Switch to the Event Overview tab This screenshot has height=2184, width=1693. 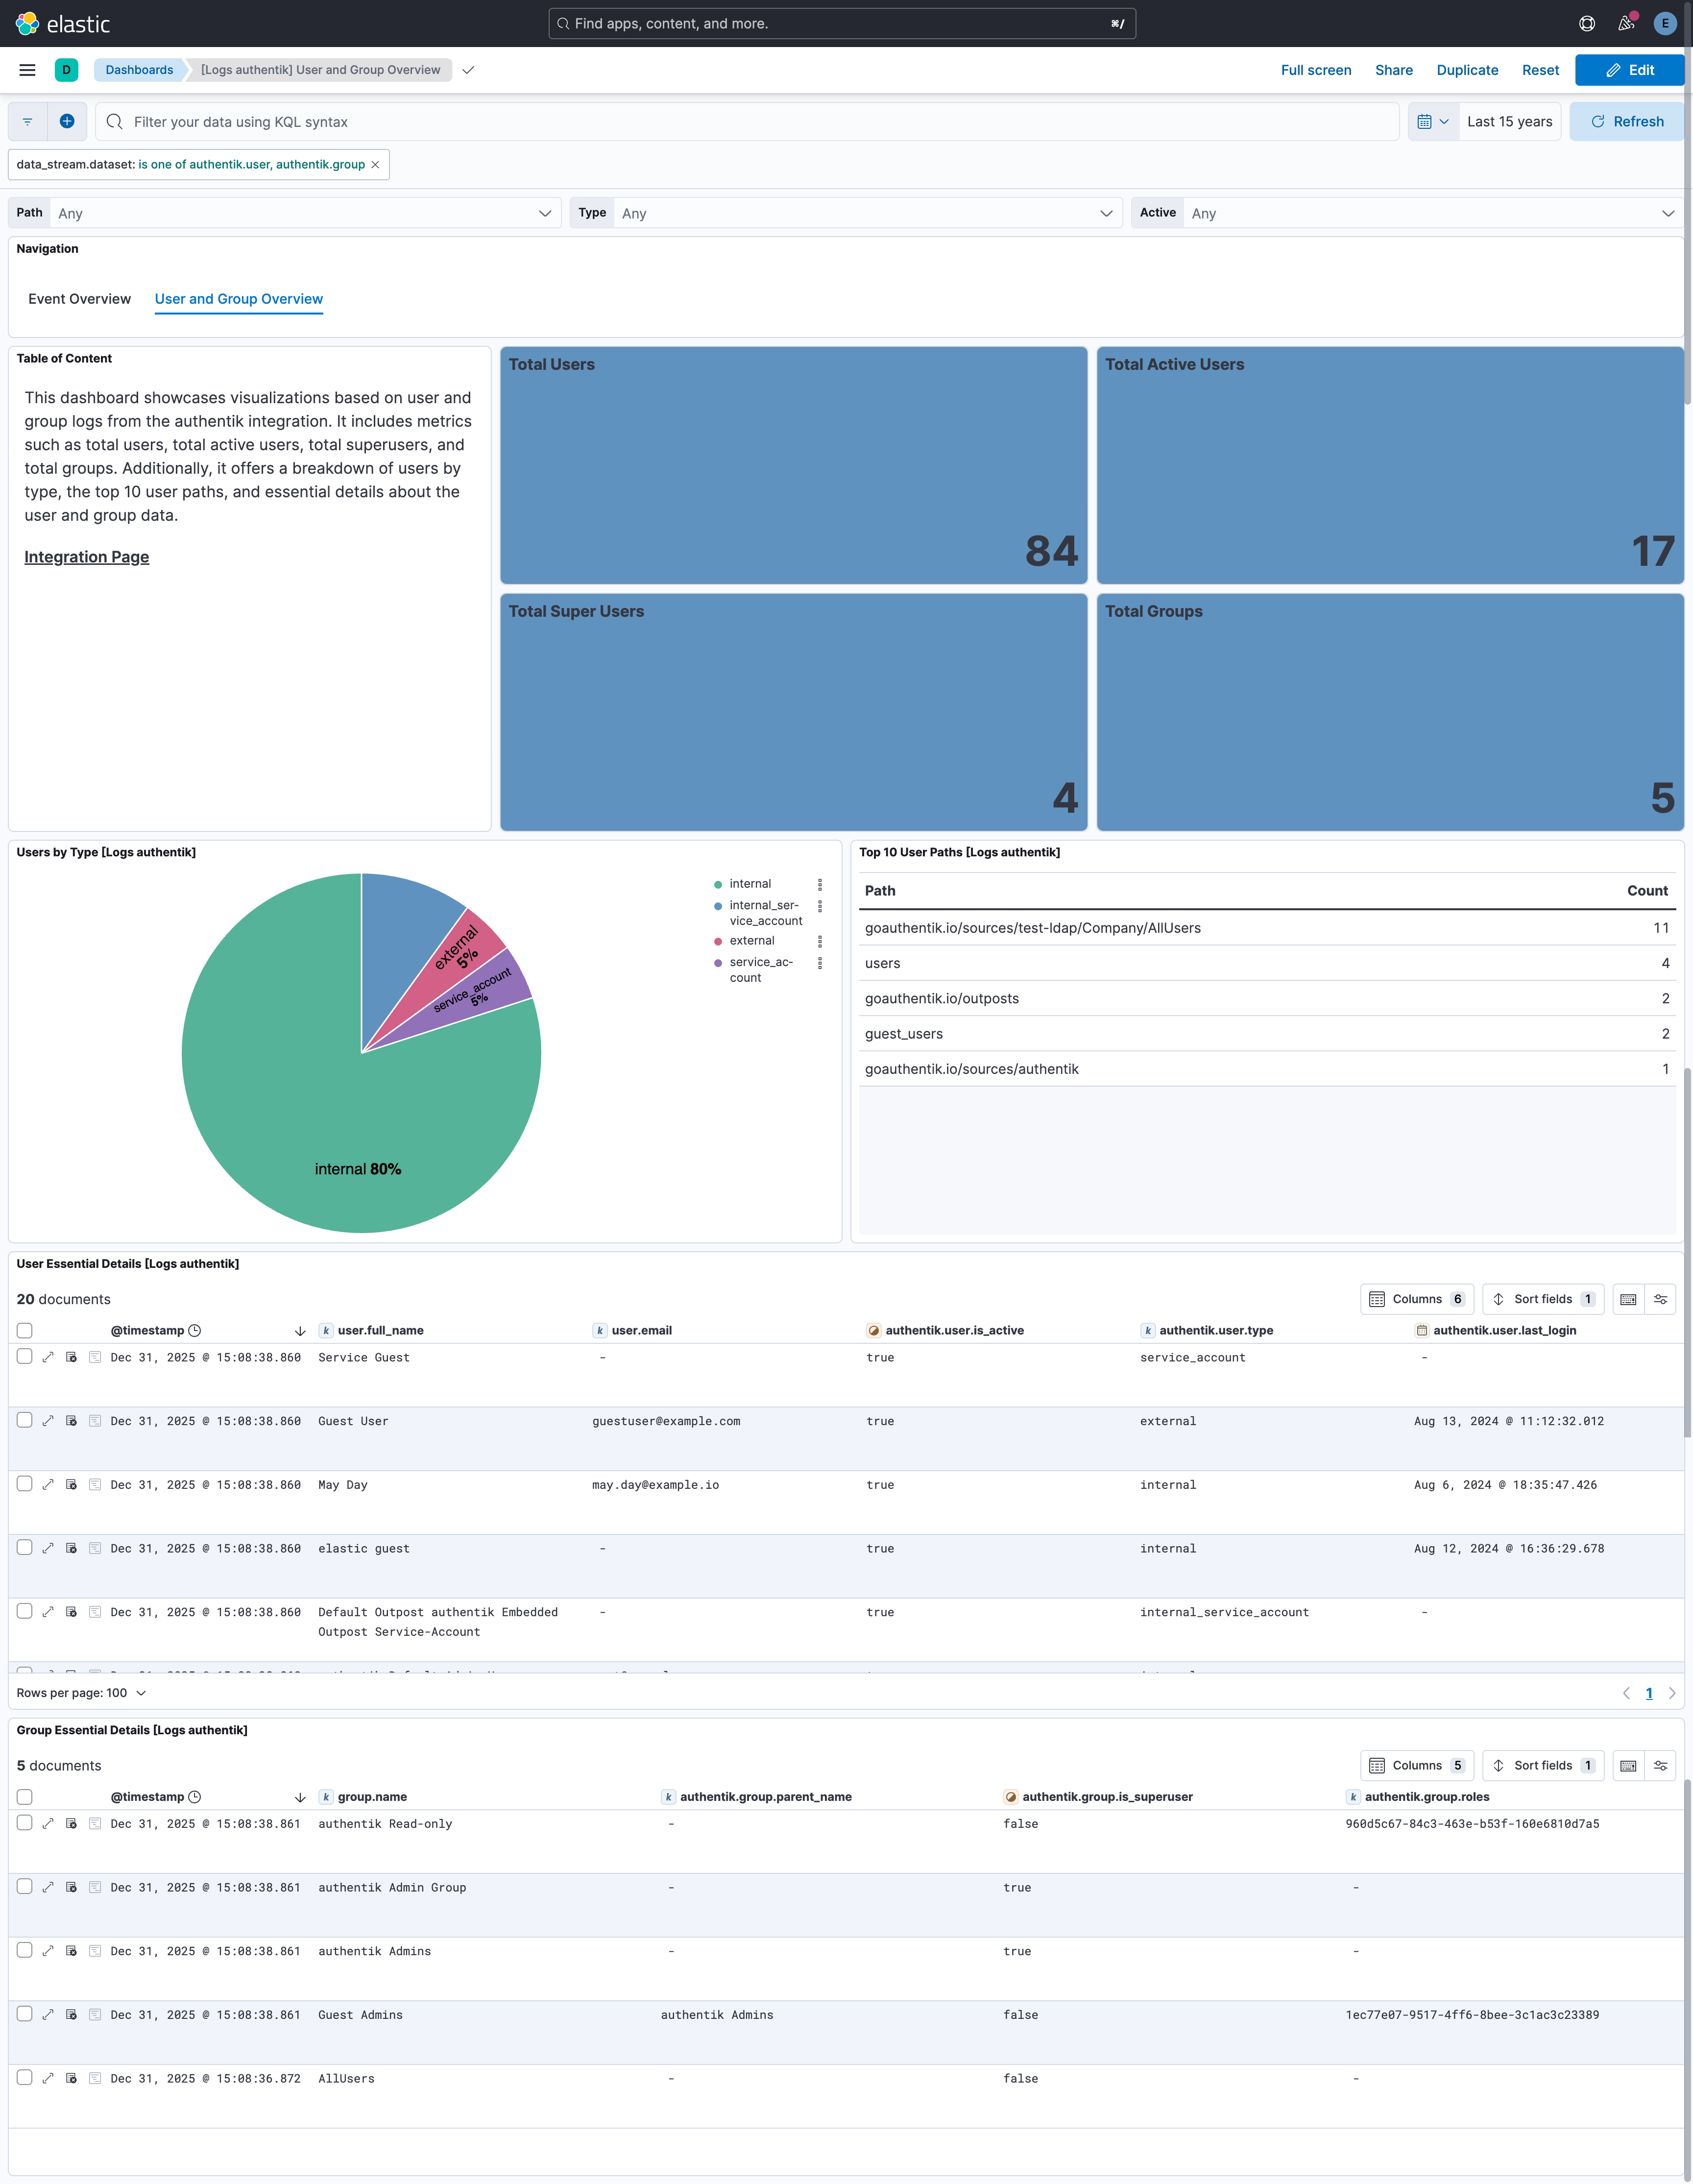pyautogui.click(x=79, y=298)
